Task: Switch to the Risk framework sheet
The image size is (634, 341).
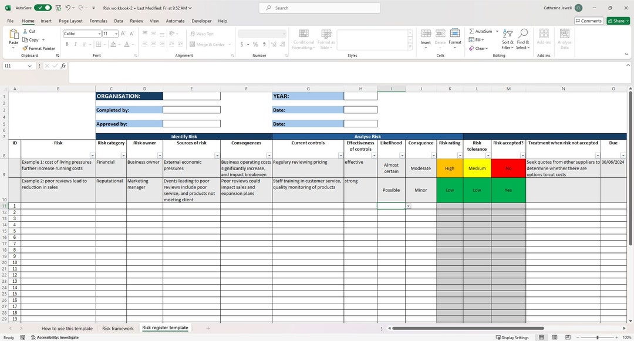Action: 117,328
